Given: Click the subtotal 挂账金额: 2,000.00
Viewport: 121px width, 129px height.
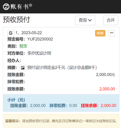Looking at the screenshot, I should pos(28,106).
